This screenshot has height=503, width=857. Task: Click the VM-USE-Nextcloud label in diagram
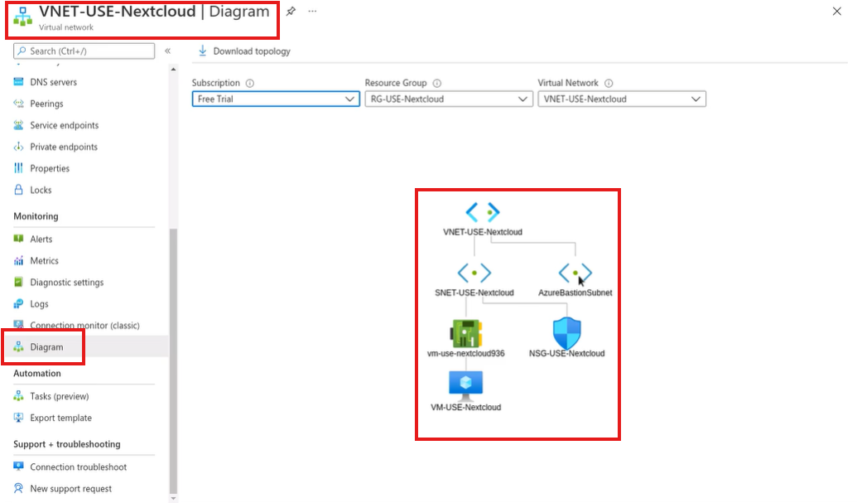pyautogui.click(x=465, y=407)
